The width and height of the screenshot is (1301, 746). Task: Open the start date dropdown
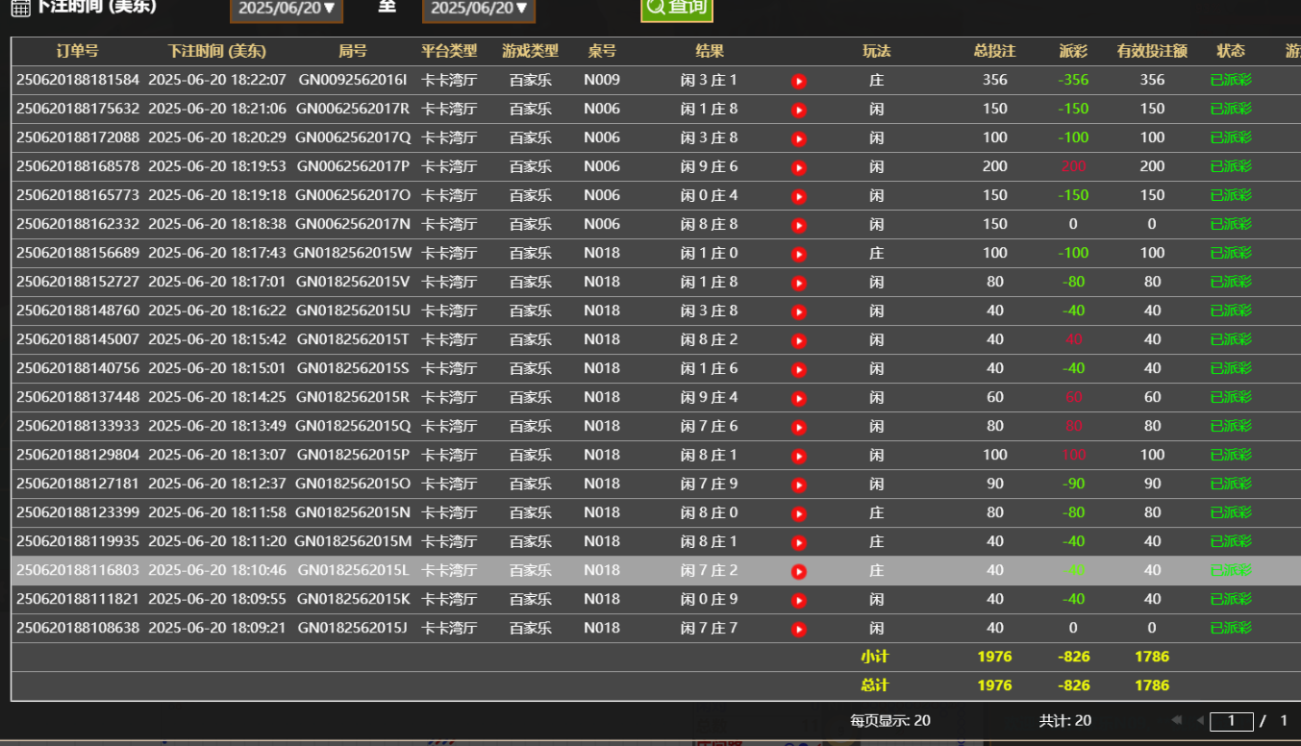[x=287, y=9]
